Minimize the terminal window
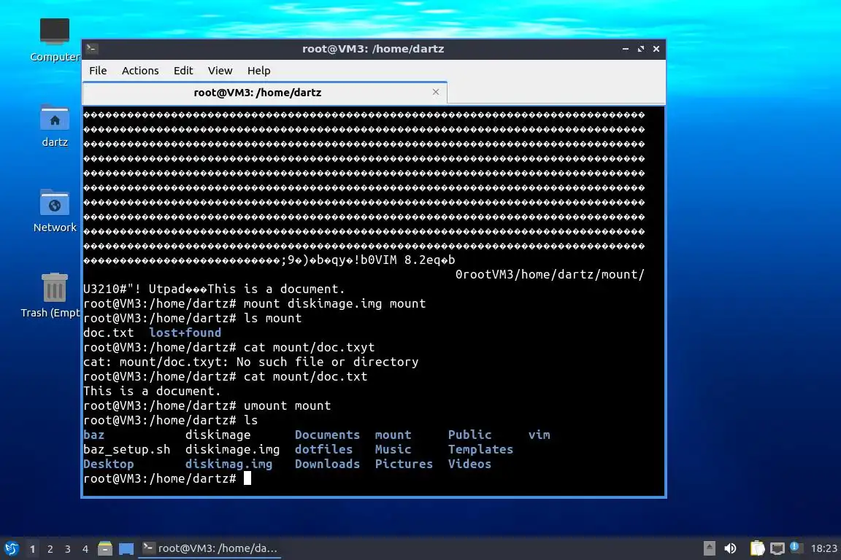 [x=626, y=49]
